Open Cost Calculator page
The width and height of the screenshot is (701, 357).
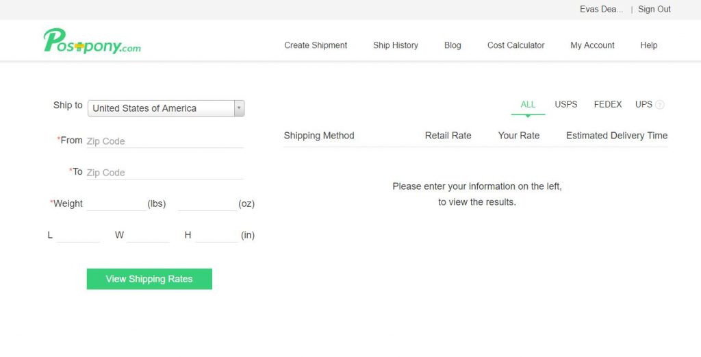point(515,45)
